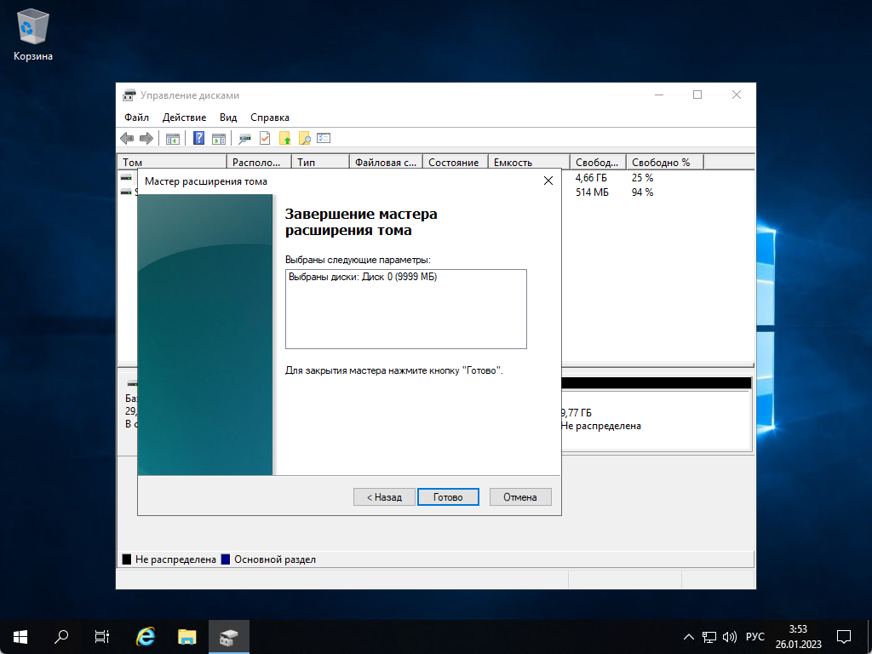Screen dimensions: 872x654
Task: Open the Вид menu
Action: click(227, 117)
